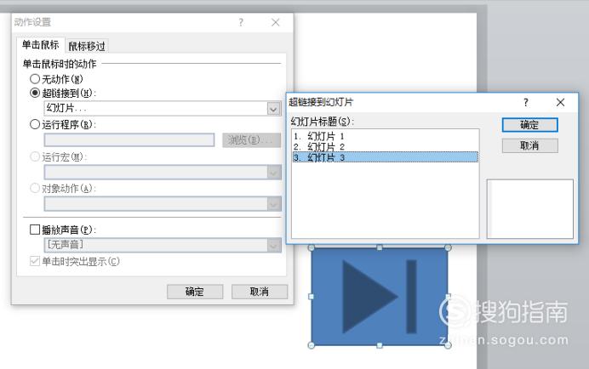This screenshot has width=589, height=369.
Task: Select the 超链接到 radio button
Action: click(x=35, y=93)
